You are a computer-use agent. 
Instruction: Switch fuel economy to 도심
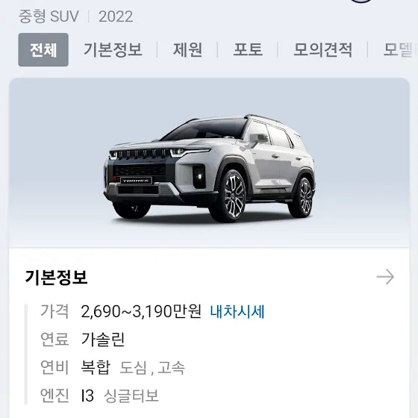(x=133, y=367)
